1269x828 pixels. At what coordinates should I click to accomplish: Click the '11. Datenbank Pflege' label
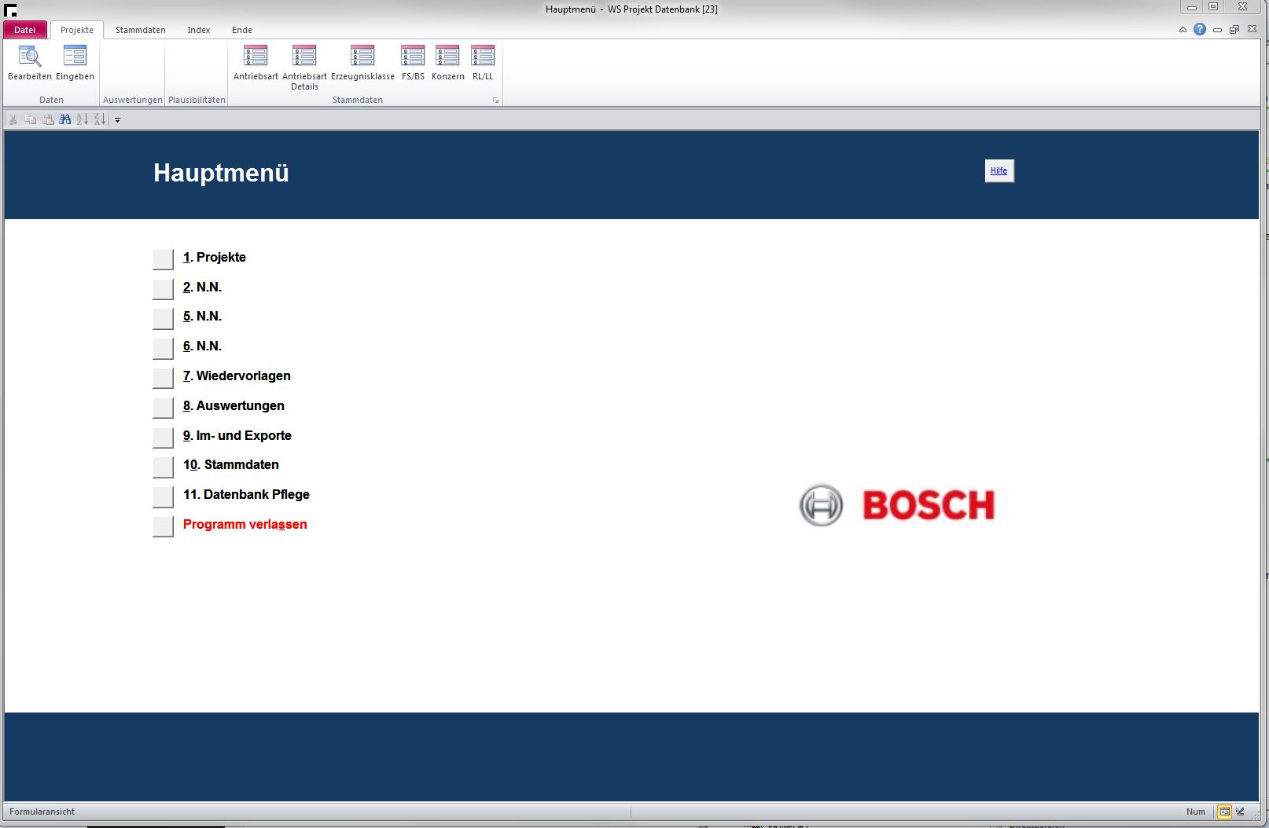(246, 494)
